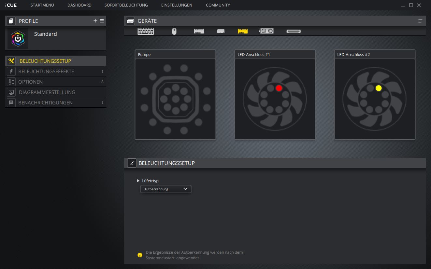Click the yellow LED on LED-Anschluss #2

379,88
